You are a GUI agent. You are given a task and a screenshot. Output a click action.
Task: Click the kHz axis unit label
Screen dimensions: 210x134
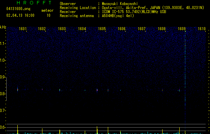tap(3, 27)
